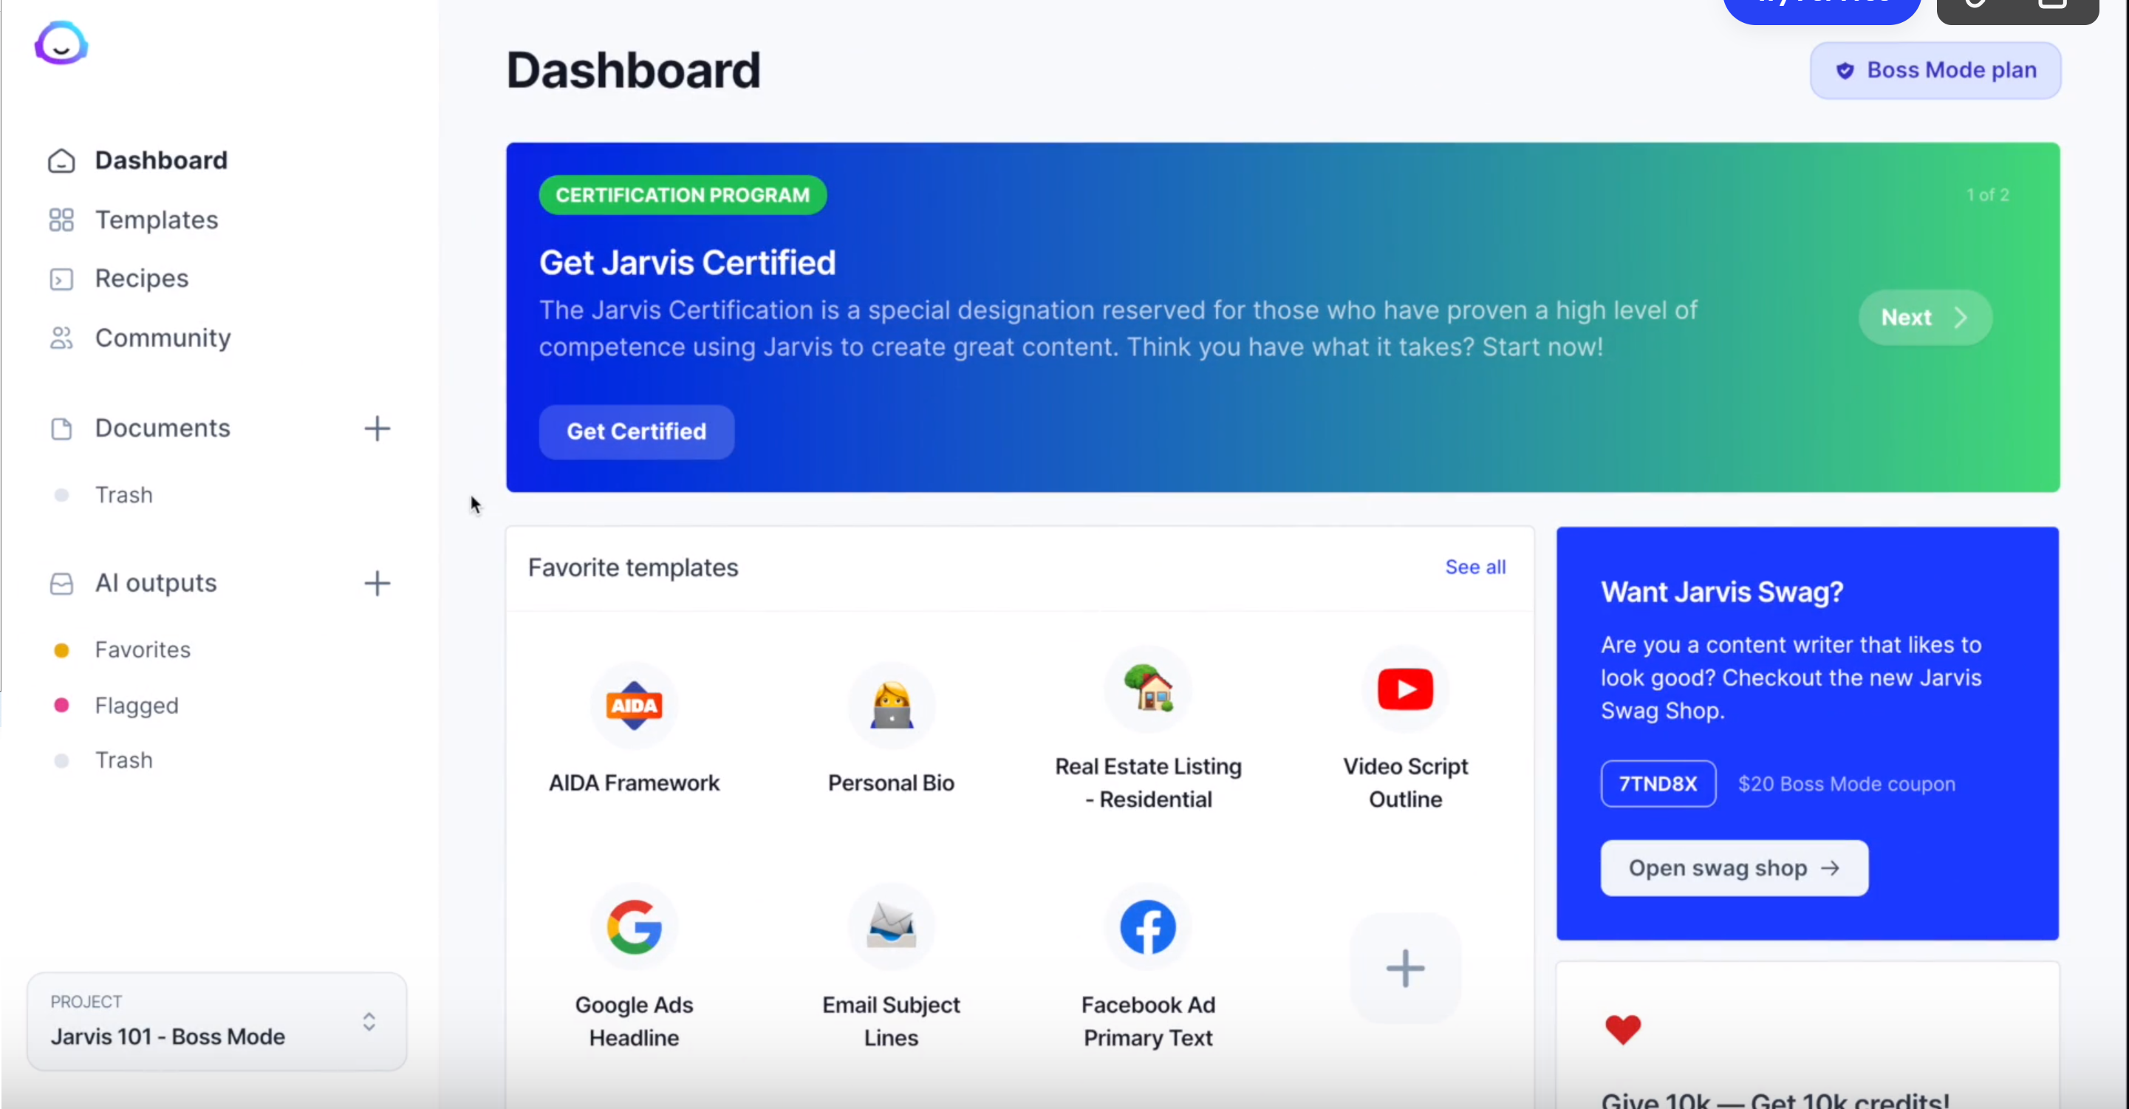
Task: Click See all favorite templates
Action: click(x=1475, y=567)
